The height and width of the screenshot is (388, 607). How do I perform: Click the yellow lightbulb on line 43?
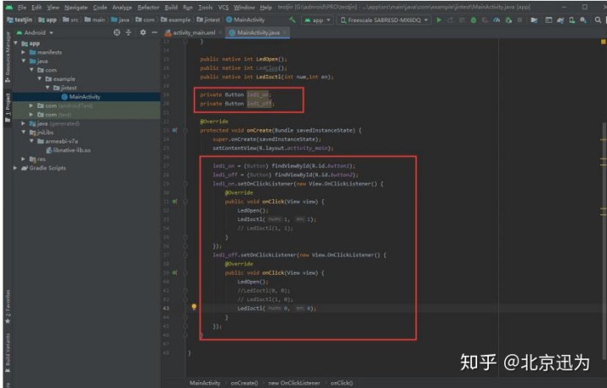(x=194, y=307)
